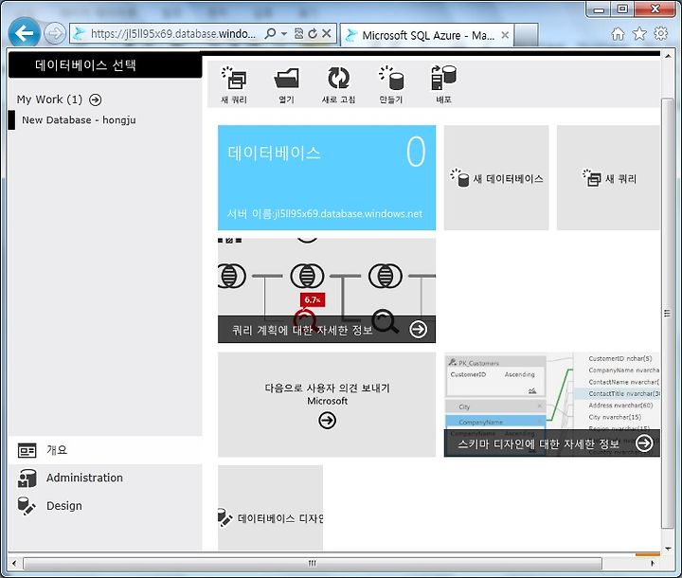The image size is (682, 578).
Task: Open the 데이터베이스 디자인 tile
Action: point(271,508)
